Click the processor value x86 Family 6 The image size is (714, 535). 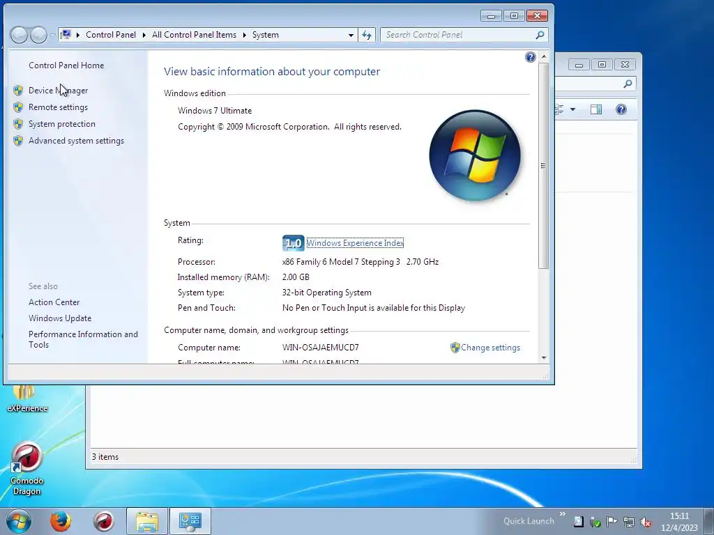[360, 262]
